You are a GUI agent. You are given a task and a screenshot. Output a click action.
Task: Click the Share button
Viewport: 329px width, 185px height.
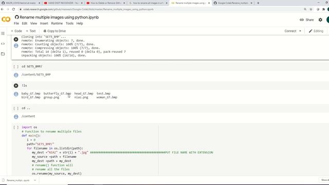tap(307, 20)
